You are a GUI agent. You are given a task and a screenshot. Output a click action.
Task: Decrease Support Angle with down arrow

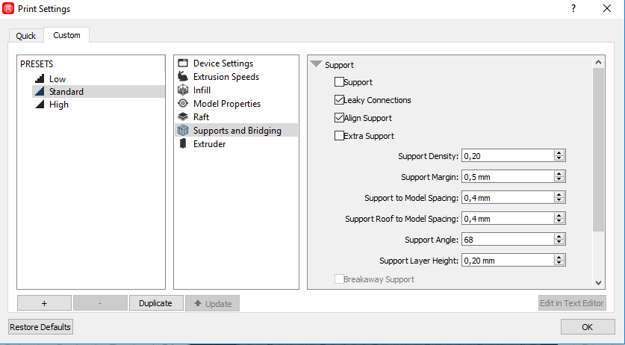coord(559,242)
